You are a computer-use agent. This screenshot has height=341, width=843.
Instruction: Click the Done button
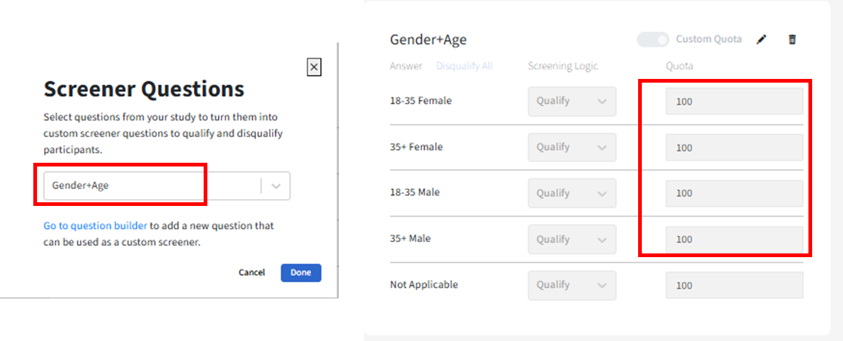click(301, 273)
